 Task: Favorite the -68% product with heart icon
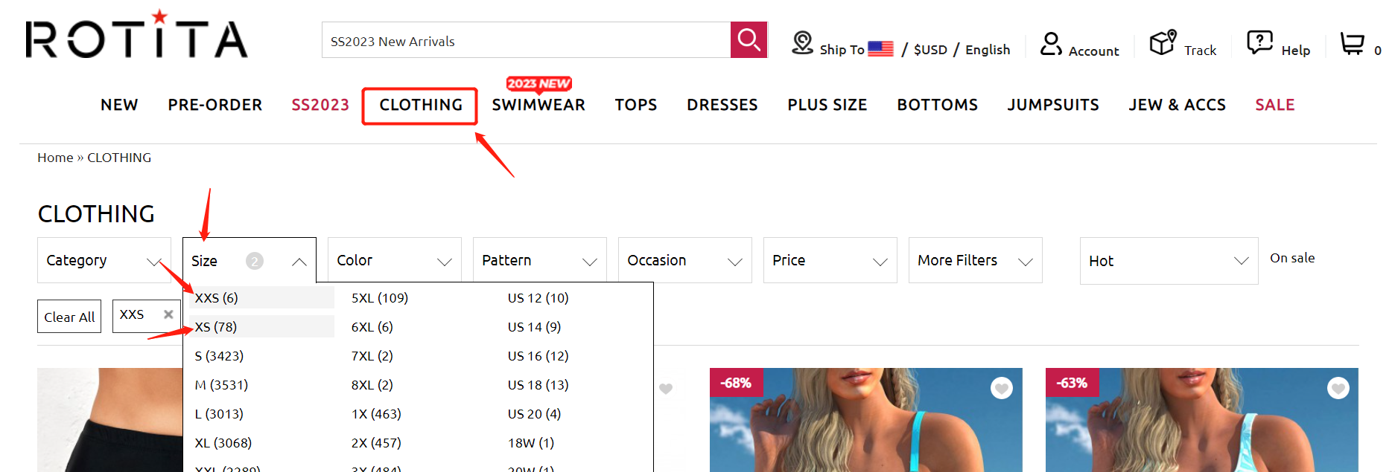coord(1001,388)
